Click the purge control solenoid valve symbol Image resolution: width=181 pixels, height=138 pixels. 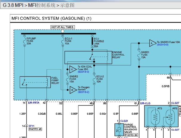(119, 130)
